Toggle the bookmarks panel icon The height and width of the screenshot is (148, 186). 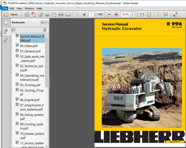coord(6,32)
